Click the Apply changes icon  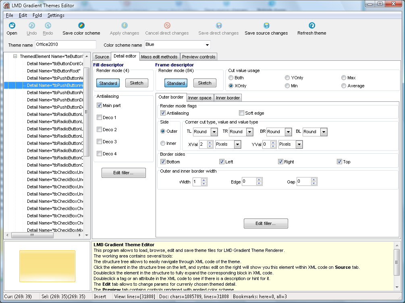(124, 26)
